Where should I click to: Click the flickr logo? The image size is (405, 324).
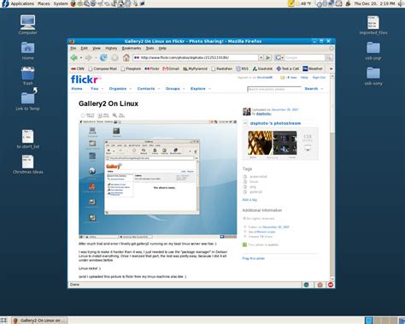[x=85, y=80]
